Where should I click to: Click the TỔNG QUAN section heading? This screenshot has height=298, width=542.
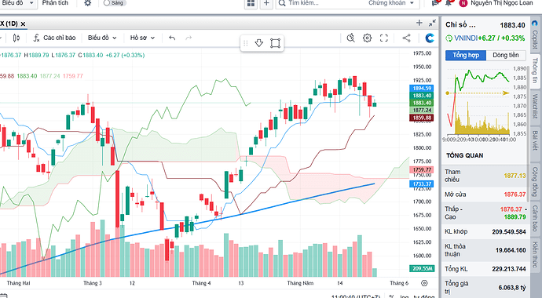tap(464, 155)
